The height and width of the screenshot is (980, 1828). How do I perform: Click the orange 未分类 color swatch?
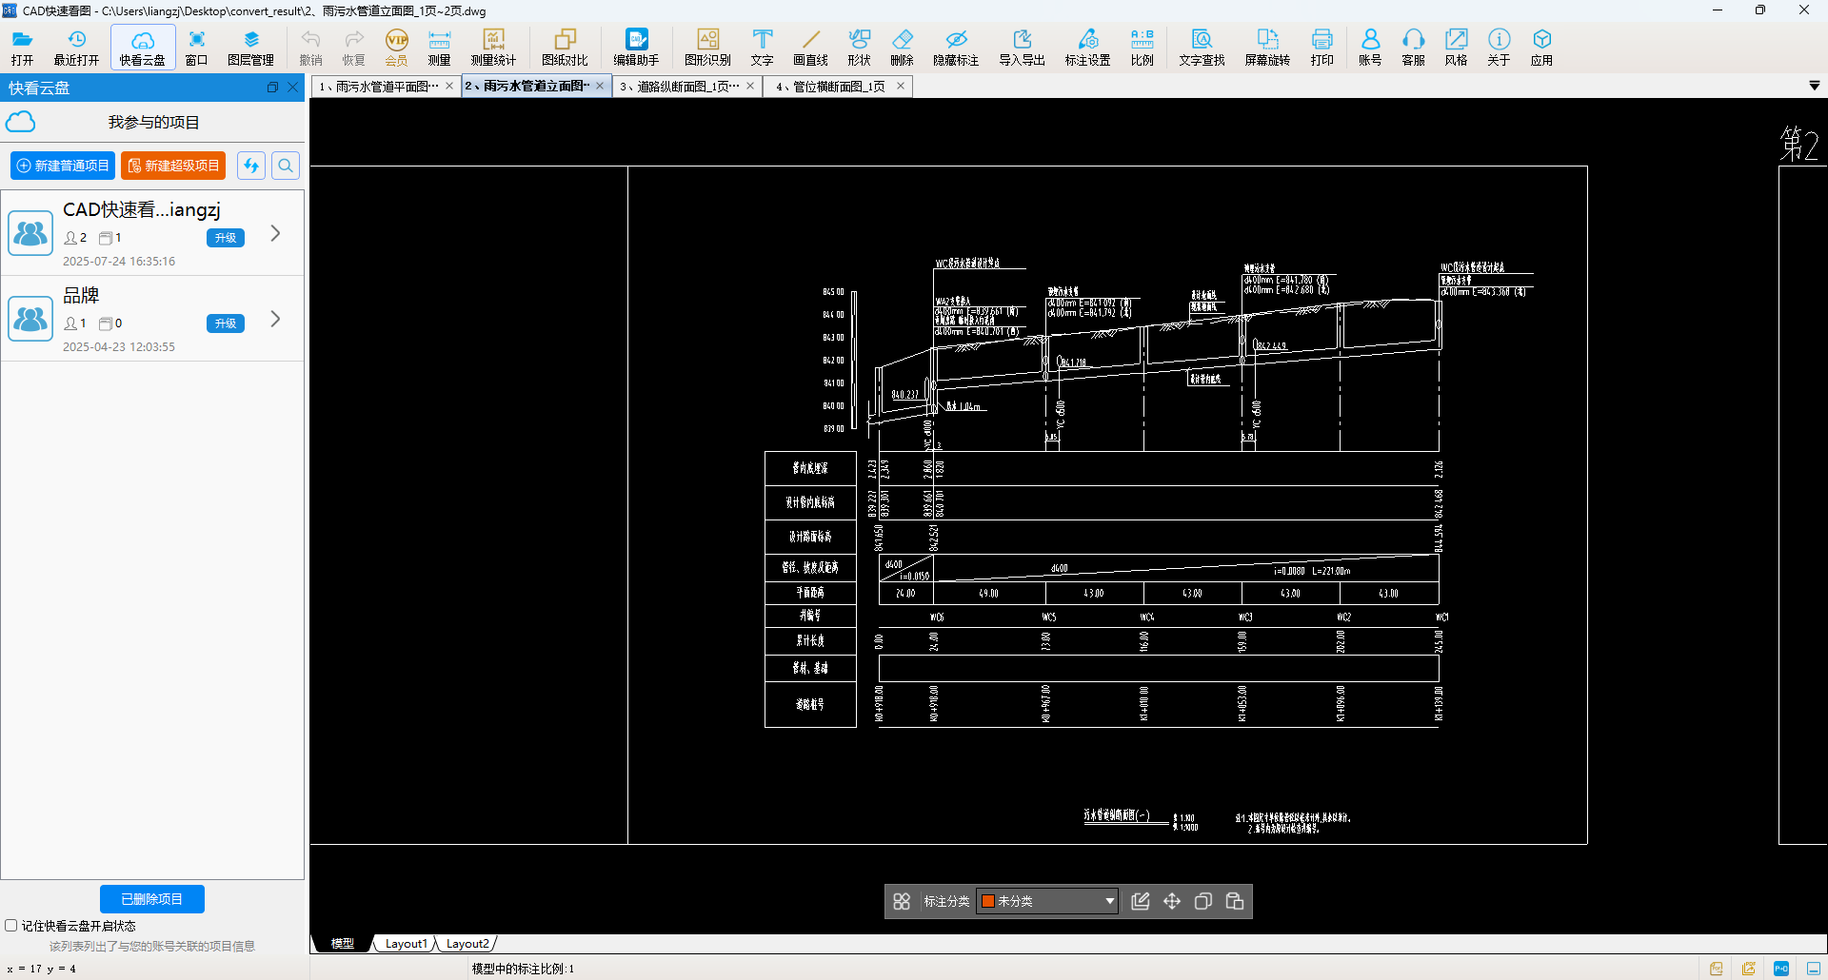(x=988, y=901)
